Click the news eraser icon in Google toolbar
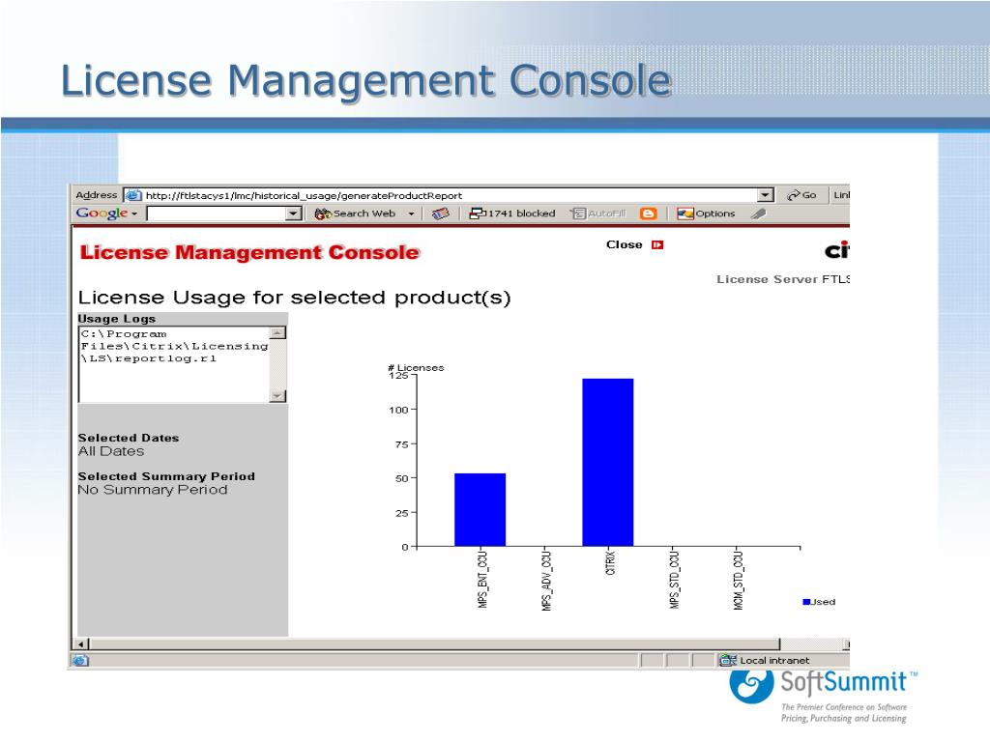 441,214
